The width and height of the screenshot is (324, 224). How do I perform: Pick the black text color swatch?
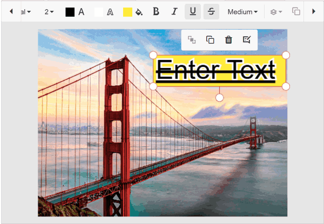click(x=70, y=12)
